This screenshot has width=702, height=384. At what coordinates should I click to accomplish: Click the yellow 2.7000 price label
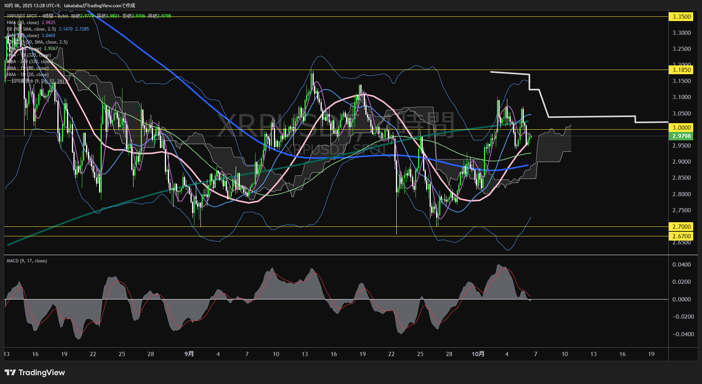point(681,226)
